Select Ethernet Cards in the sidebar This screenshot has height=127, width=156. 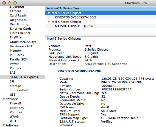[x=21, y=29]
